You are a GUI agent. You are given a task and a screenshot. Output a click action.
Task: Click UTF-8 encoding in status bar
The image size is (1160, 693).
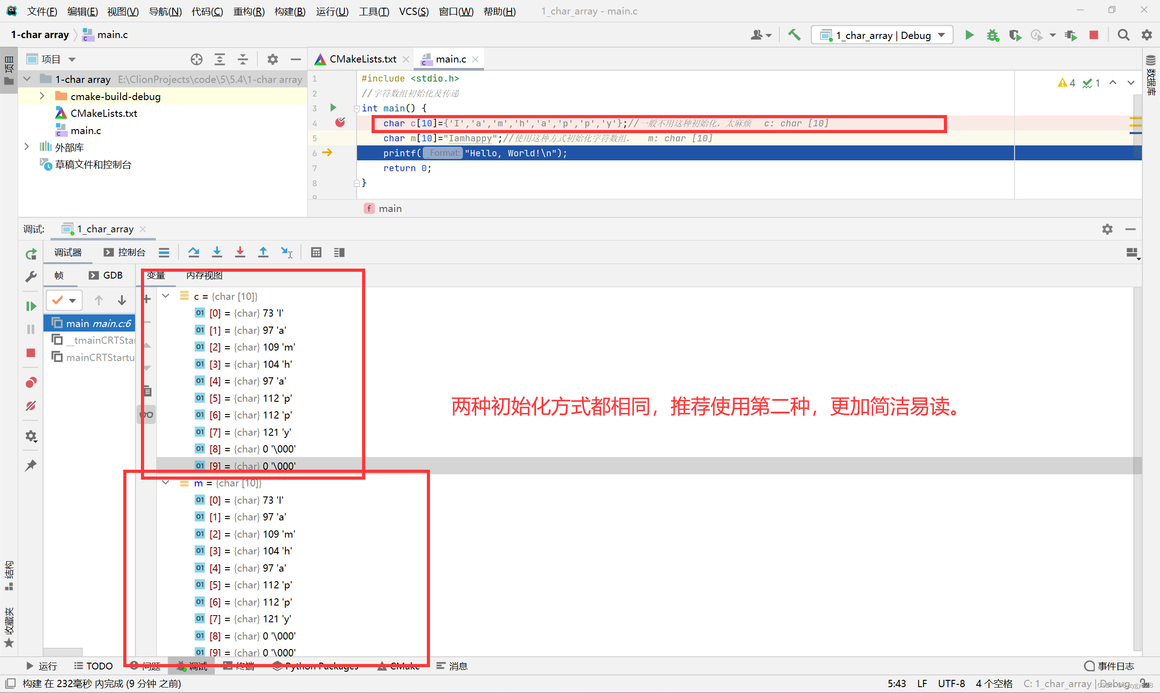click(951, 684)
